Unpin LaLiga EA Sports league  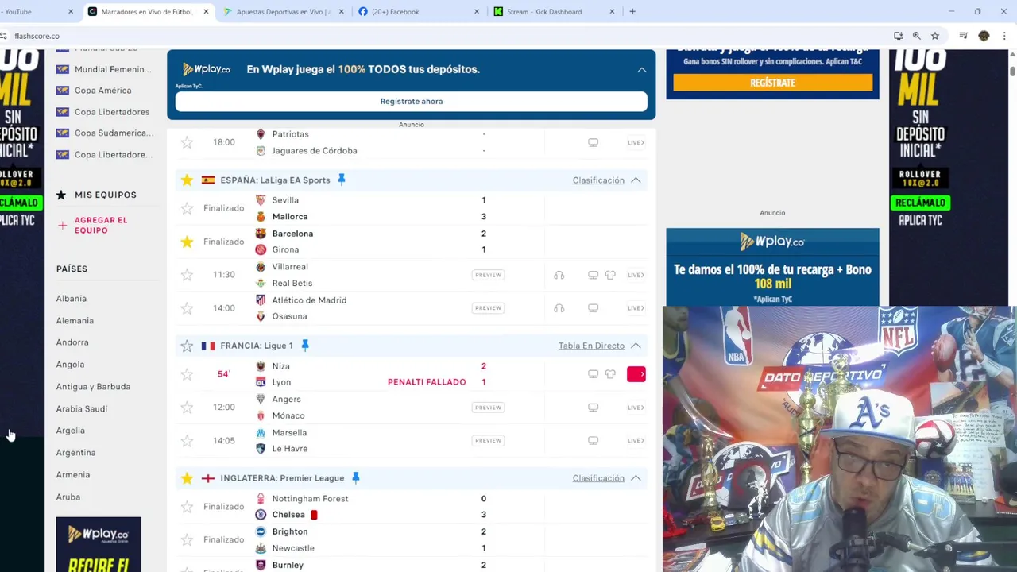342,180
